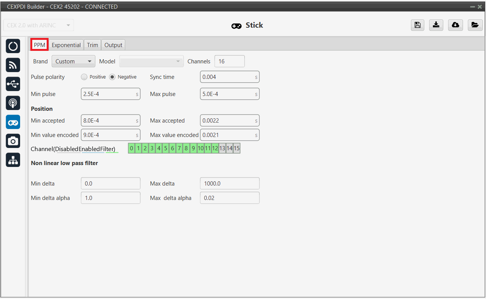Expand the CEX 2.0 with ARINC selector
The height and width of the screenshot is (299, 486).
click(38, 25)
